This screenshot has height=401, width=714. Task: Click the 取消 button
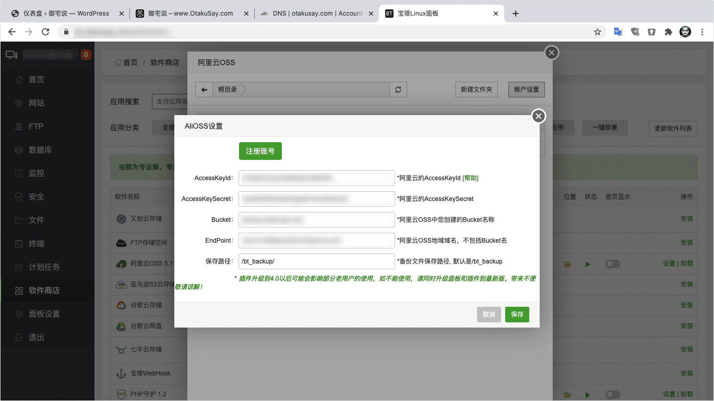489,315
